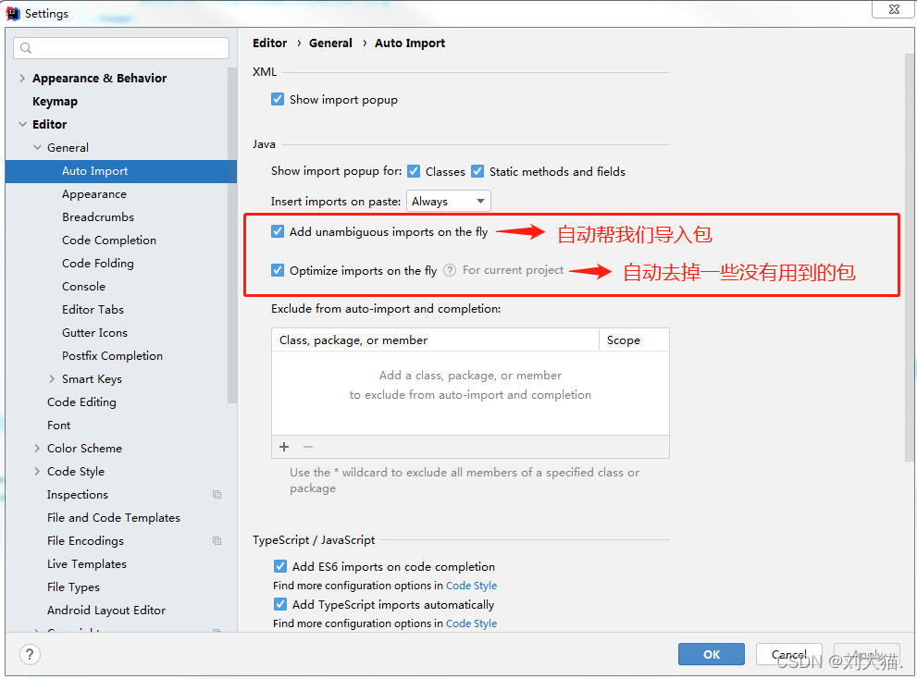Click the Apply button
Viewport: 917px width, 679px height.
coord(867,654)
